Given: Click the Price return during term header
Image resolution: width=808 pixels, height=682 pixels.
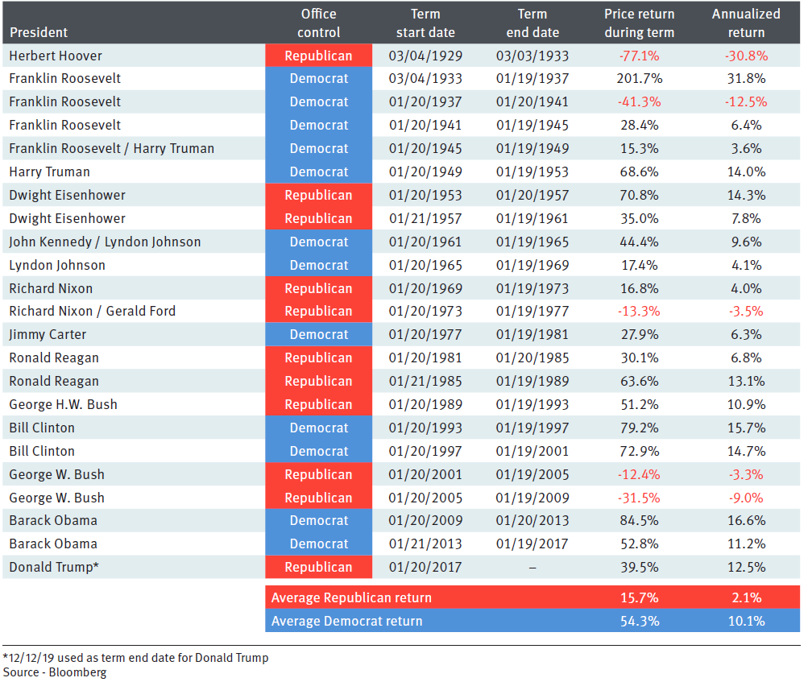Looking at the screenshot, I should click(640, 23).
